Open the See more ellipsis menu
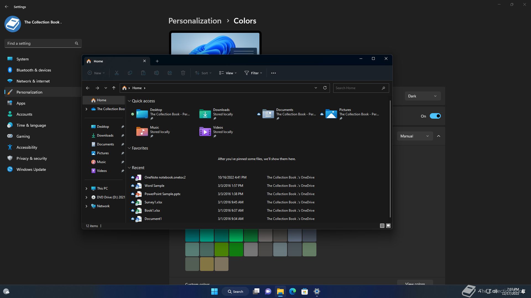The width and height of the screenshot is (531, 298). pos(273,73)
